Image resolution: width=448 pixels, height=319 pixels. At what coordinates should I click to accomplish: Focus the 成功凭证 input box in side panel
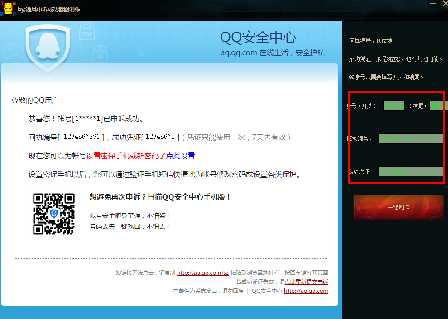coord(410,171)
